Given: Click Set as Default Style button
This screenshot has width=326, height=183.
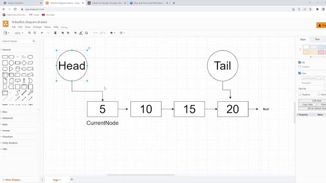Looking at the screenshot, I should click(312, 108).
